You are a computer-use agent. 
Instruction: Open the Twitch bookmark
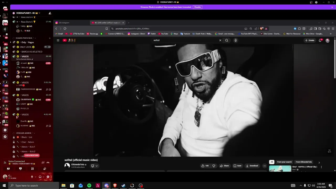(x=152, y=34)
